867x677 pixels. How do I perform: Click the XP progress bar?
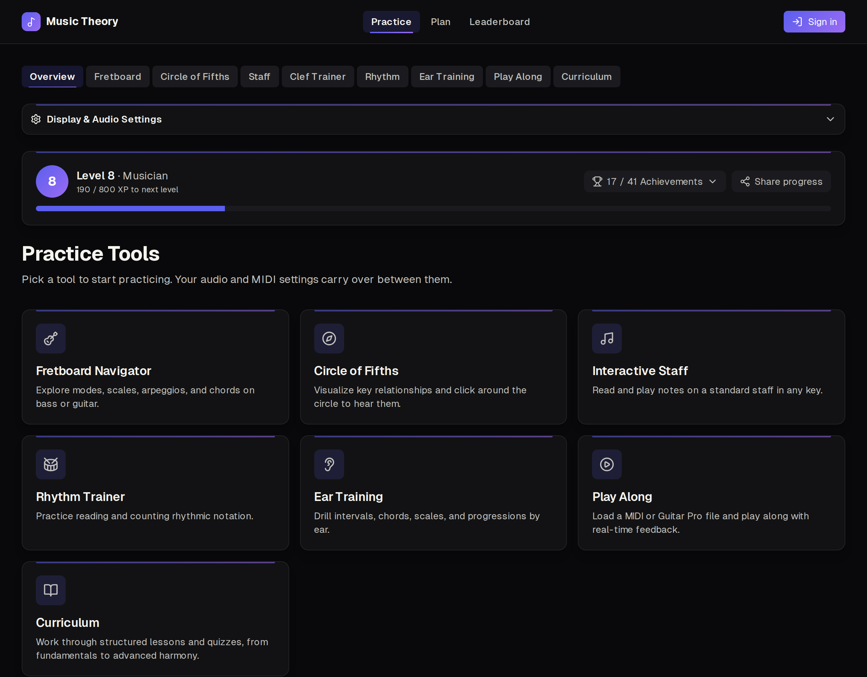click(433, 208)
